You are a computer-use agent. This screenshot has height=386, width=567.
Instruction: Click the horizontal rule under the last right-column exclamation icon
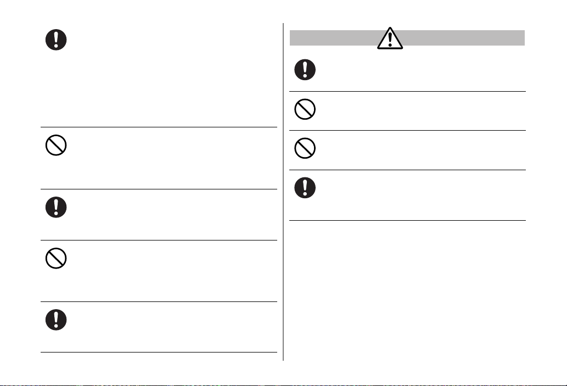point(407,220)
